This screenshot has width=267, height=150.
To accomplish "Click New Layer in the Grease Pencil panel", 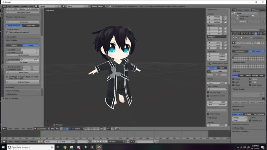I will pyautogui.click(x=217, y=75).
